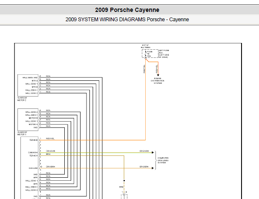
Task: Select the Fuse 42 30A symbol
Action: [x=146, y=54]
